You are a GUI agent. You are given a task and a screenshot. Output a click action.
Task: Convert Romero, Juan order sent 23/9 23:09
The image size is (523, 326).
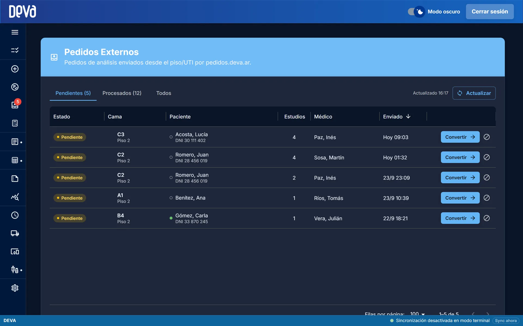point(460,178)
